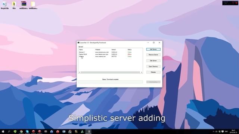The width and height of the screenshot is (239, 134).
Task: Click the Name column header
Action: point(81,50)
